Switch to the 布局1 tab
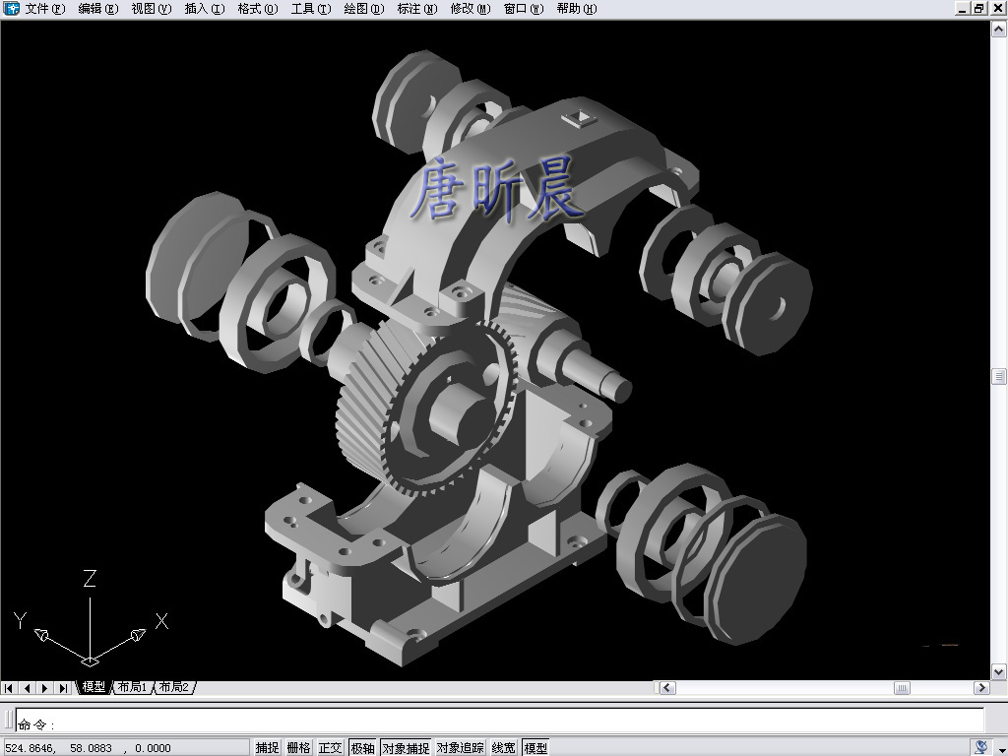 pyautogui.click(x=133, y=687)
